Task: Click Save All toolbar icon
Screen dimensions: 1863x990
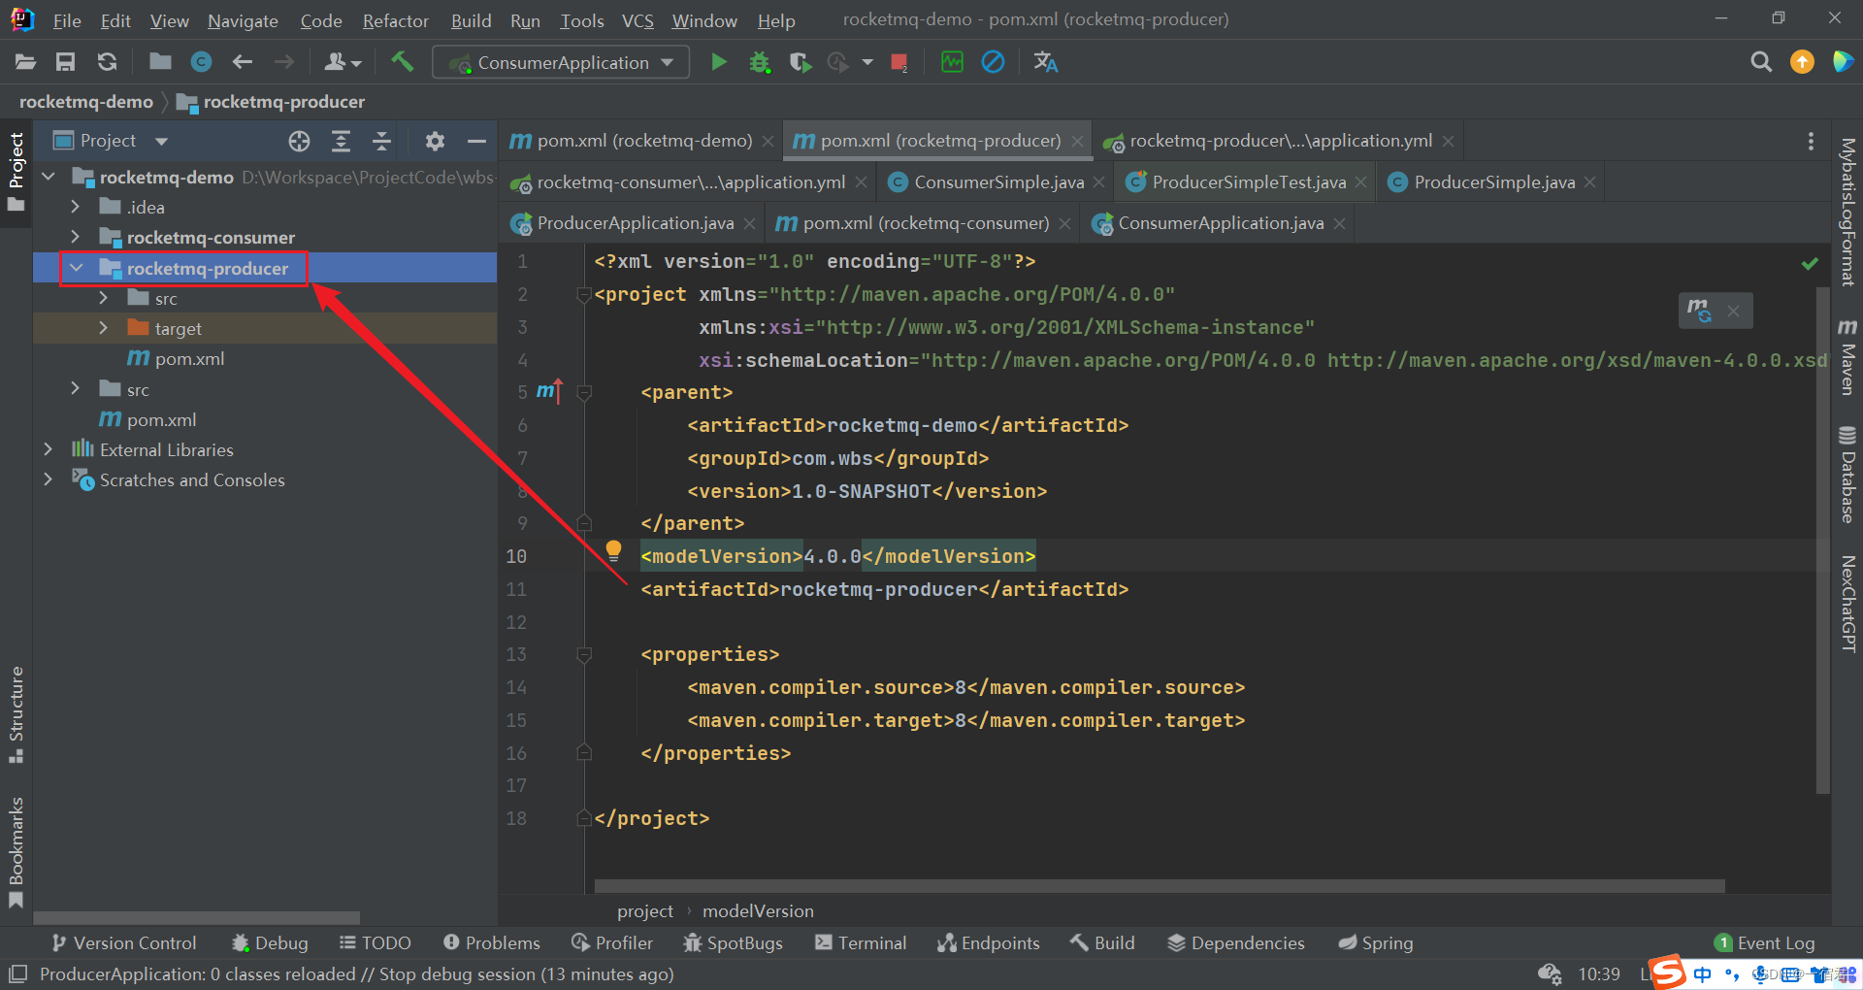Action: [x=65, y=62]
